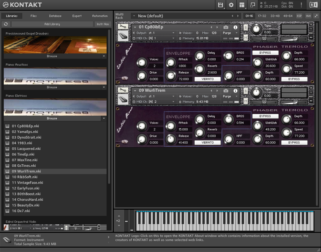The width and height of the screenshot is (321, 252).
Task: Go to previous multi preset arrow
Action: point(232,16)
